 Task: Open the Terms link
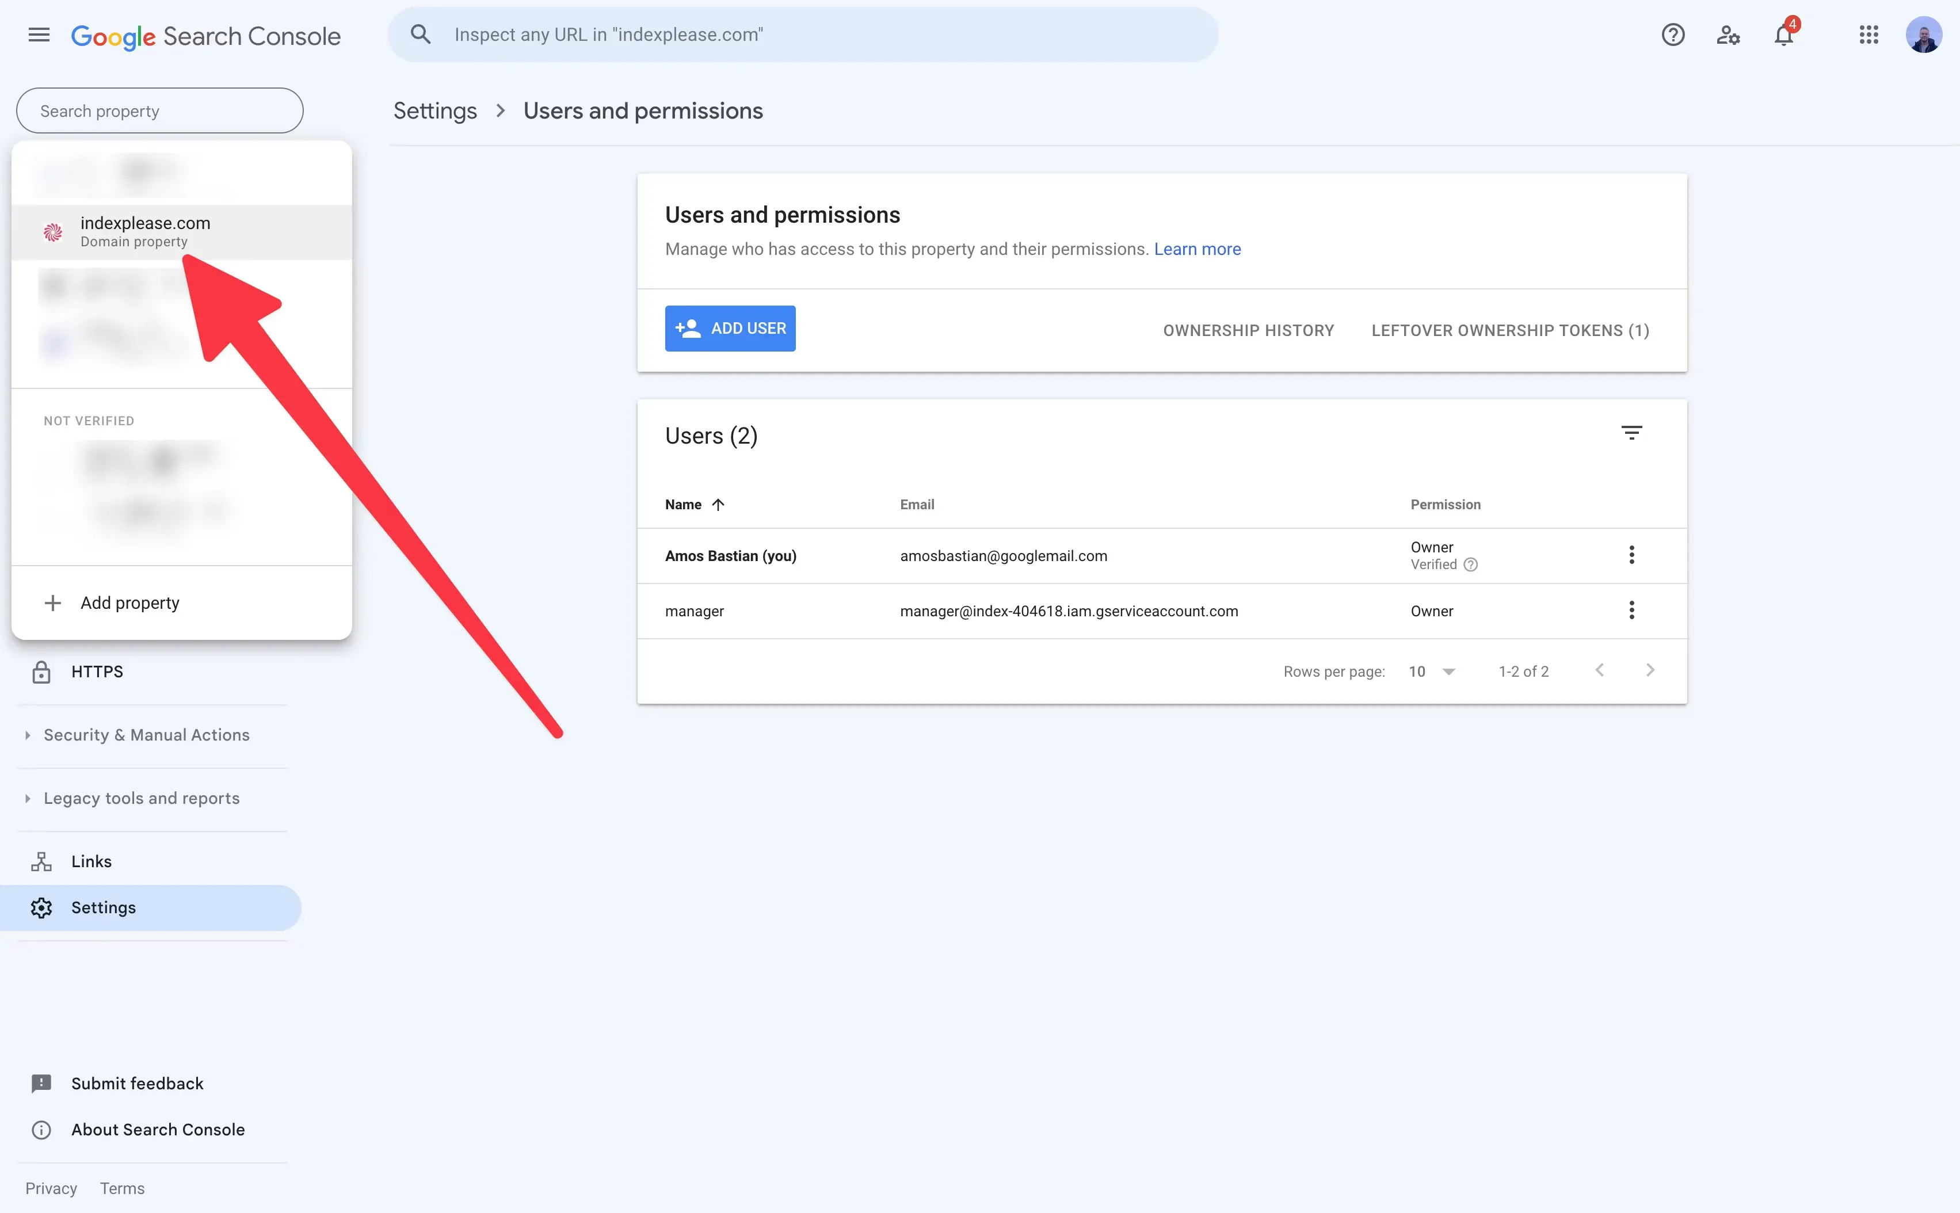coord(122,1188)
